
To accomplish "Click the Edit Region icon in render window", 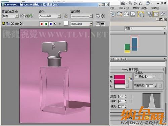I will (x=22, y=16).
